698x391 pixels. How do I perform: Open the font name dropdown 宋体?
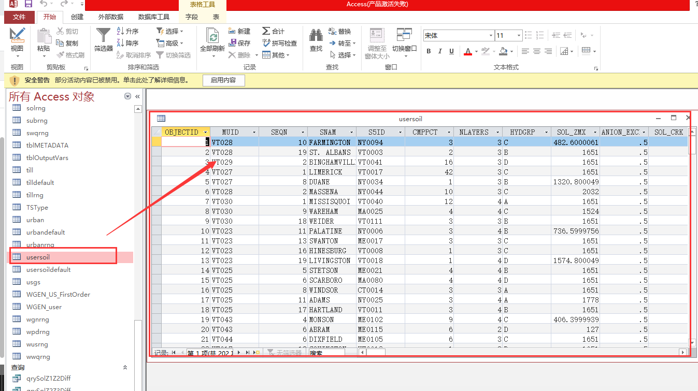click(x=491, y=36)
